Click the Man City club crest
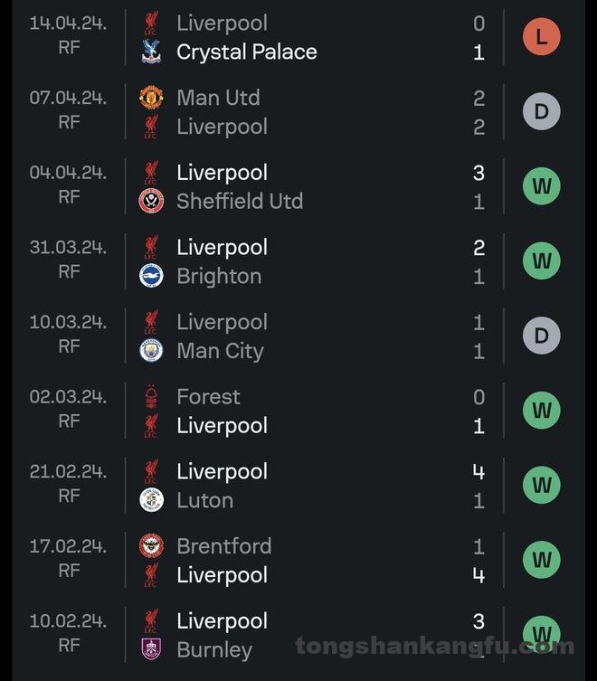The height and width of the screenshot is (681, 597). pyautogui.click(x=151, y=351)
